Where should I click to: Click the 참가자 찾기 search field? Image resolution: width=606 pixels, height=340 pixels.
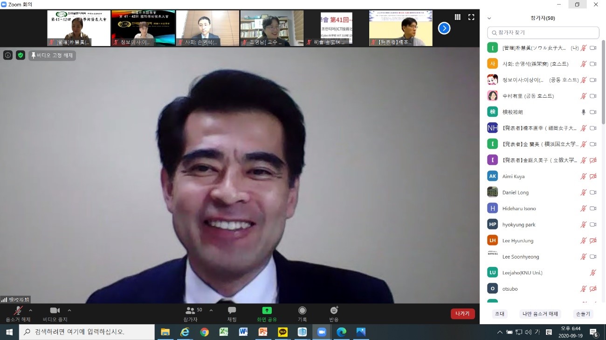(543, 33)
